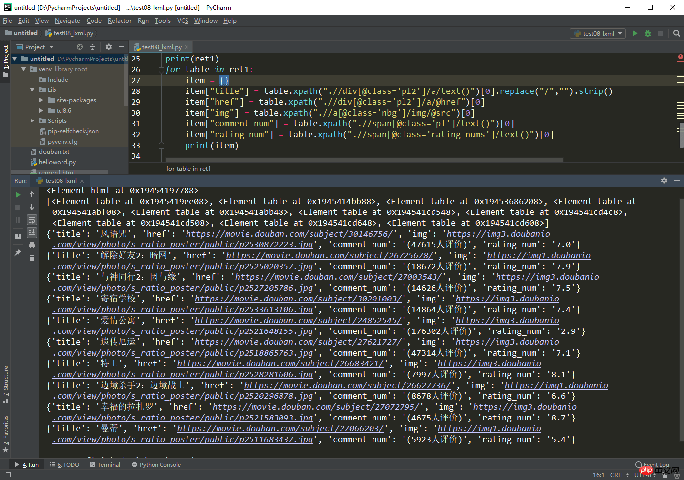Open the Tools menu
Viewport: 684px width, 480px height.
162,20
